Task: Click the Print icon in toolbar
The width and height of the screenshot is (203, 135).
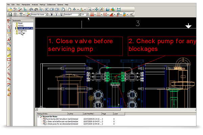Action: pyautogui.click(x=31, y=9)
